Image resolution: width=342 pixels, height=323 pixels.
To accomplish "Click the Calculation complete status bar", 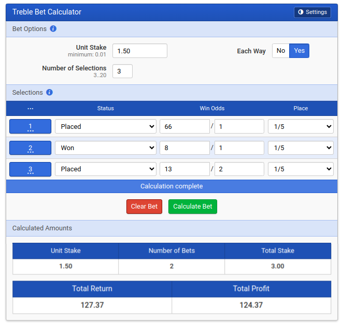I will pyautogui.click(x=172, y=186).
